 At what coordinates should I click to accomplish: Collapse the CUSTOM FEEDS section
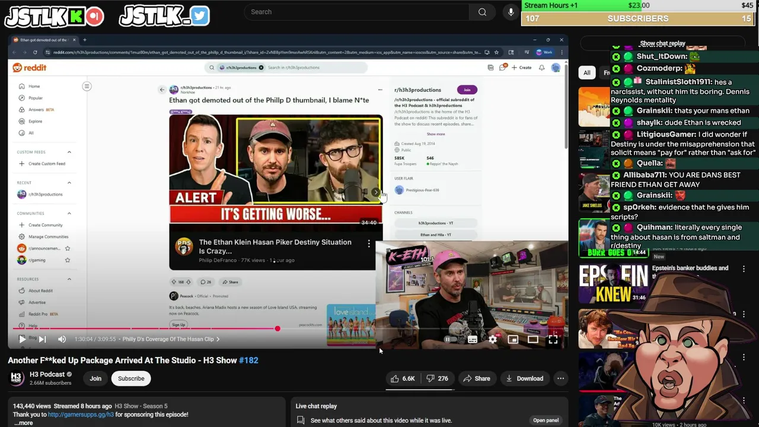tap(69, 152)
